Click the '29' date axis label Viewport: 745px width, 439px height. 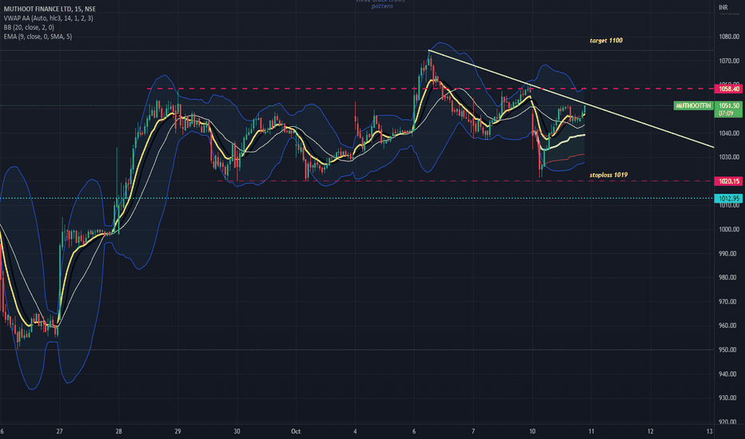pyautogui.click(x=177, y=431)
